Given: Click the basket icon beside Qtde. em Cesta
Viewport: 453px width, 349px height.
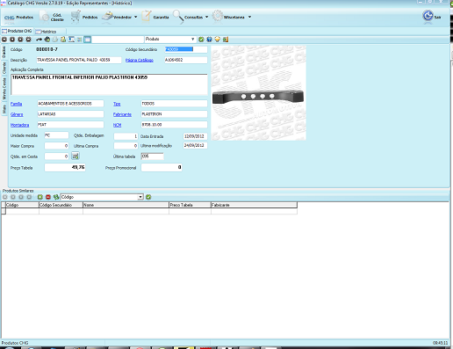Looking at the screenshot, I should click(x=75, y=156).
